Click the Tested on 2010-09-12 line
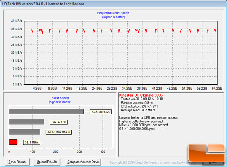Screen dimensions: 227x167 click(142, 99)
